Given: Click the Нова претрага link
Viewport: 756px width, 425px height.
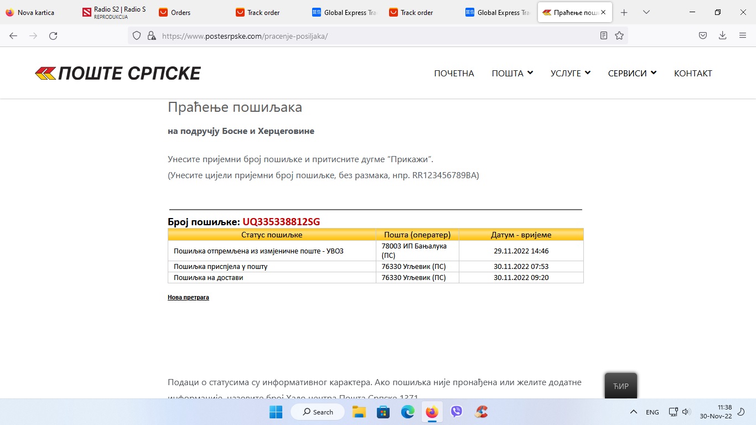Looking at the screenshot, I should click(x=188, y=297).
